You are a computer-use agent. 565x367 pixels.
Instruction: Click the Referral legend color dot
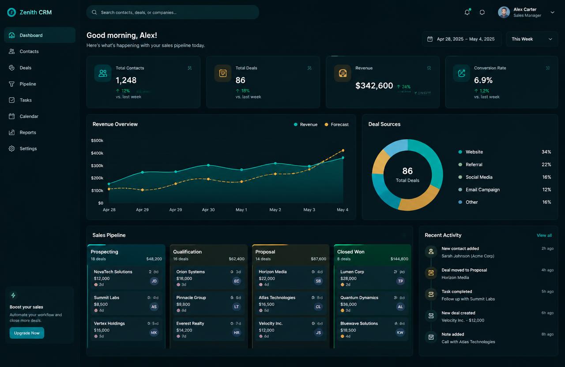(x=460, y=165)
